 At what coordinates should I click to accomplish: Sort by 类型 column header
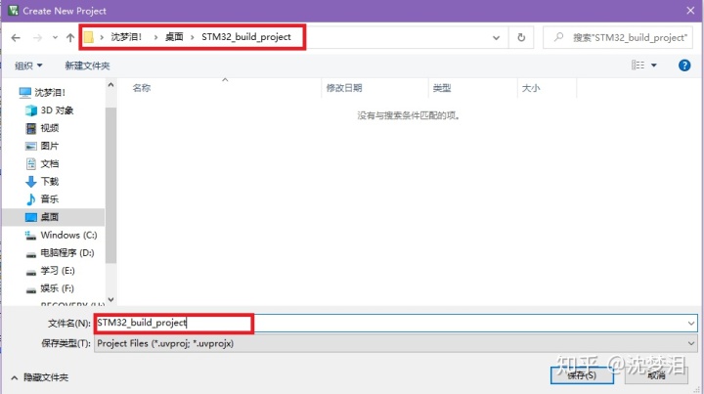pos(442,88)
